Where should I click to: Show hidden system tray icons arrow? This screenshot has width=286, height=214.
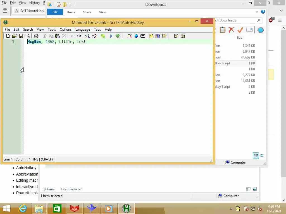231,209
